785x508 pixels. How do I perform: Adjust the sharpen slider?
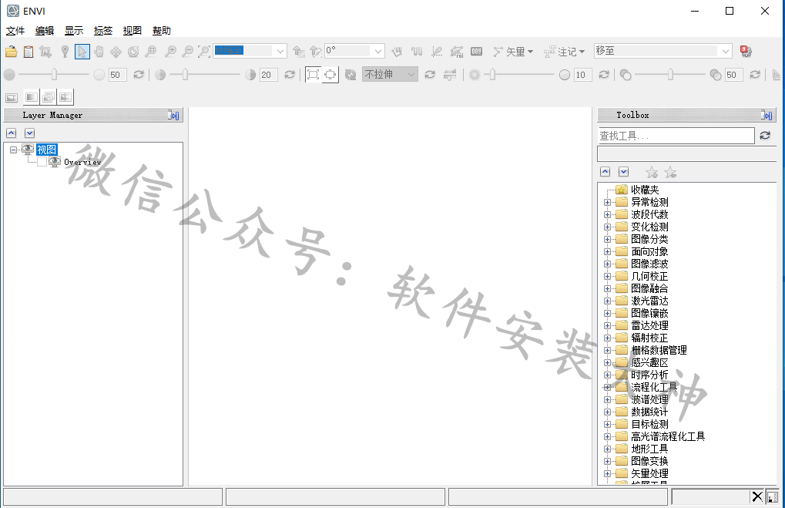[519, 75]
